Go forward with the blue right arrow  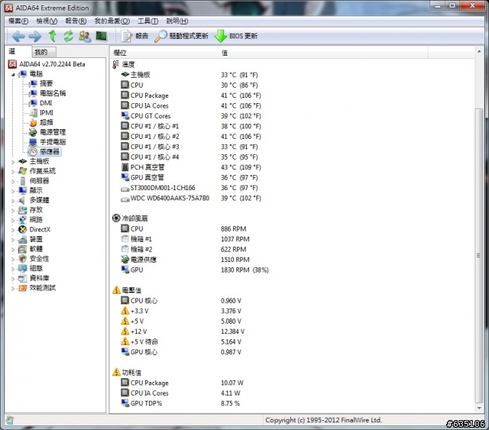pos(34,36)
